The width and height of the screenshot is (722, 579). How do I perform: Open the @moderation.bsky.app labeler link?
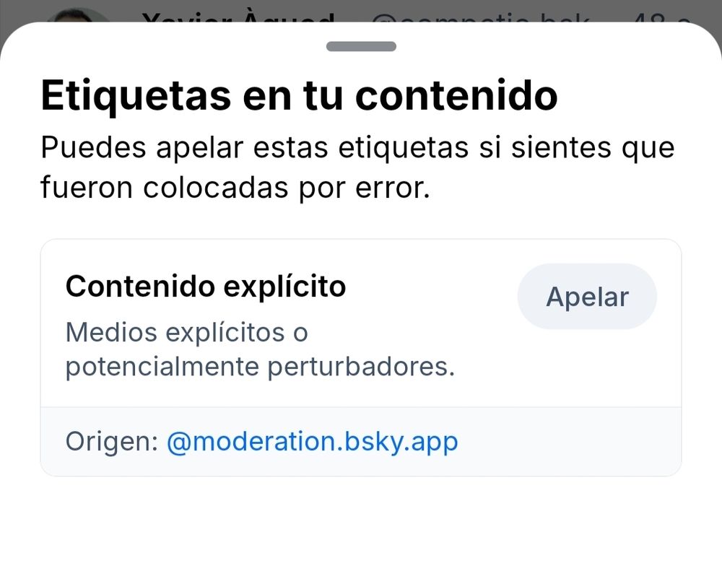312,442
